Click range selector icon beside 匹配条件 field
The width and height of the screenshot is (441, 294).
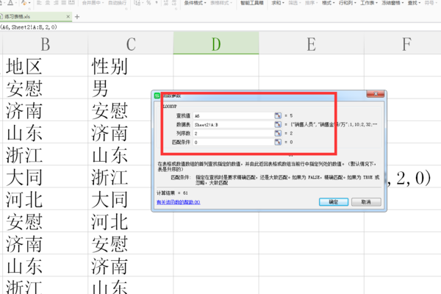click(278, 143)
